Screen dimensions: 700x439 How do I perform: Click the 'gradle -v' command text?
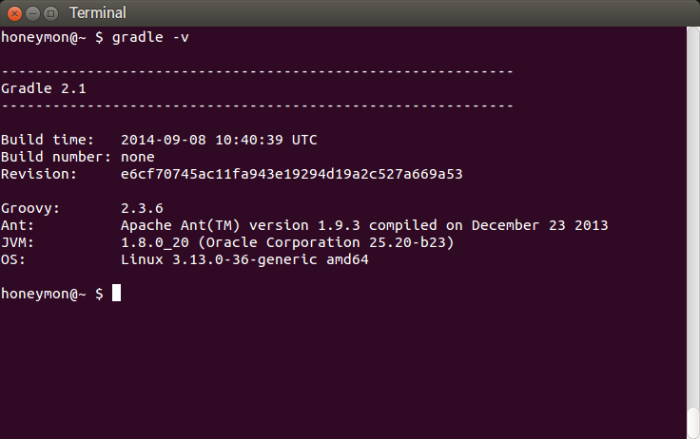(150, 37)
